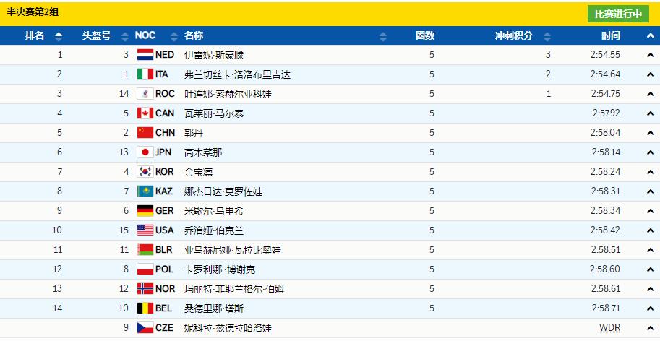
Task: Click the Czech Republic flag icon
Action: pos(145,327)
